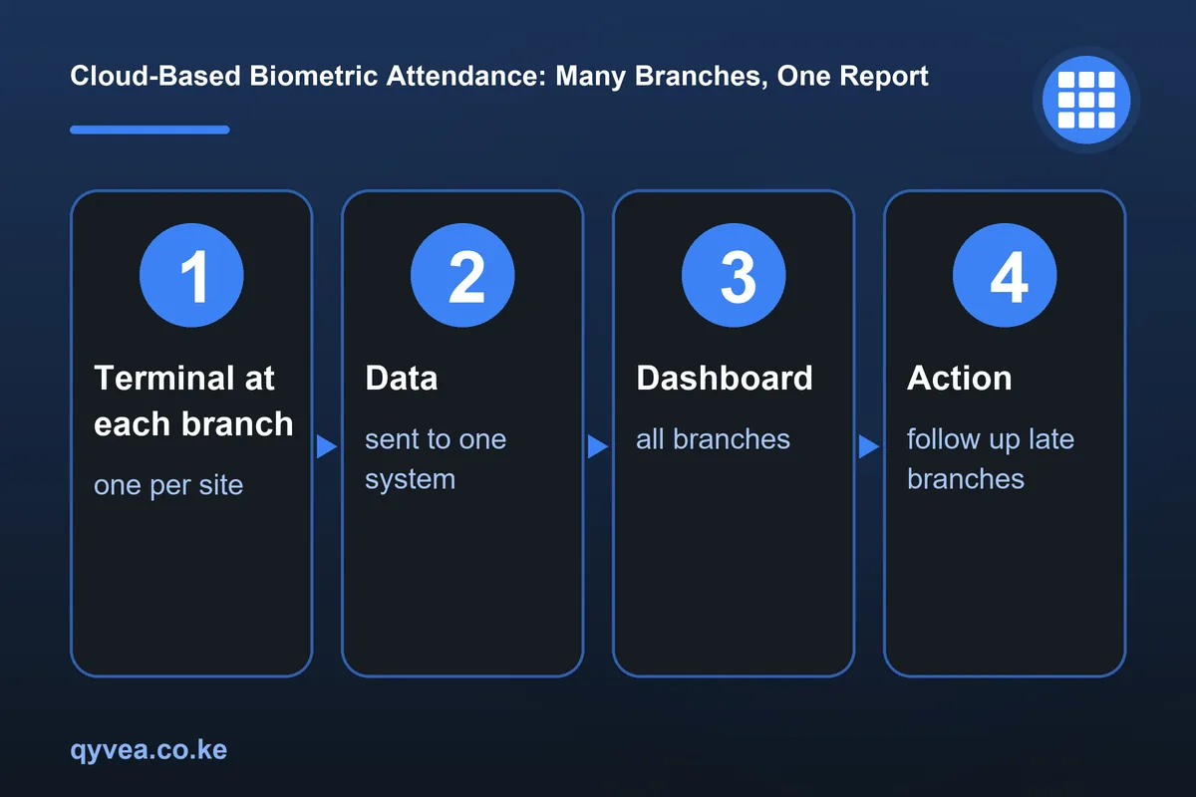Select the title 'Cloud-Based Biometric Attendance' heading
1196x797 pixels.
click(499, 76)
